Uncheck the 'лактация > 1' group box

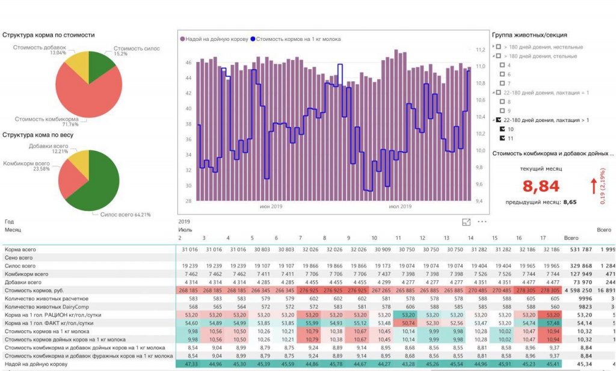(x=499, y=120)
